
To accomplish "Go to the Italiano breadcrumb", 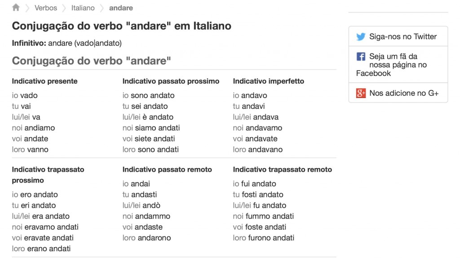I will pyautogui.click(x=83, y=8).
